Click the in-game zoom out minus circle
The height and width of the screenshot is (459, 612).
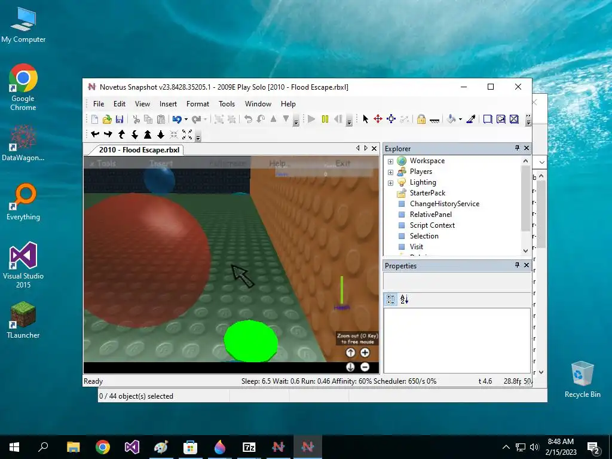pos(365,367)
